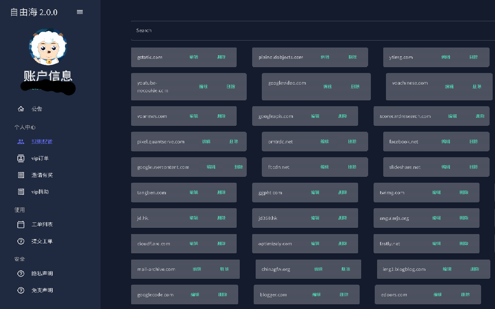The width and height of the screenshot is (495, 309).
Task: Delete the twimg.com rule
Action: pyautogui.click(x=464, y=192)
